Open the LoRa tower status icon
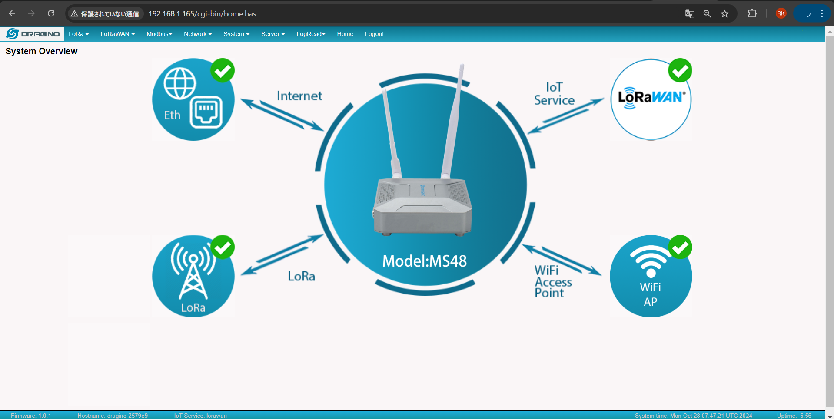 click(x=193, y=276)
